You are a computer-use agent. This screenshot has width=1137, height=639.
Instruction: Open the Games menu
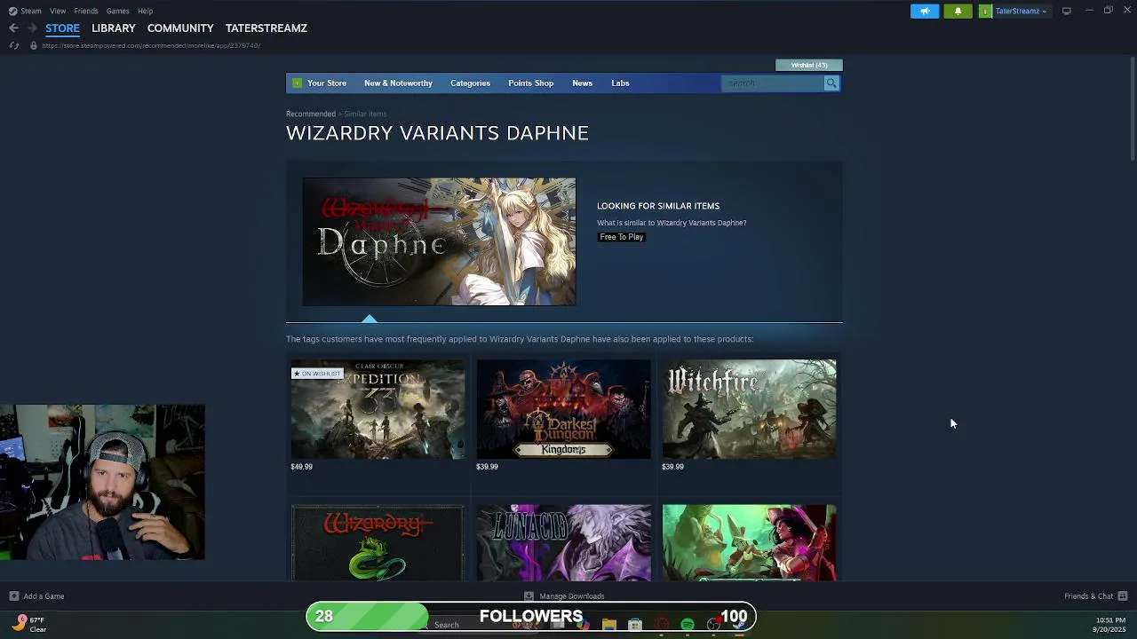[x=117, y=11]
